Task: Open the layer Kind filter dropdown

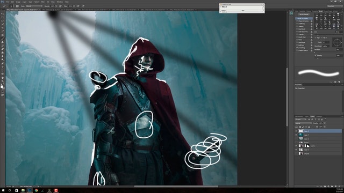Action: coord(301,120)
